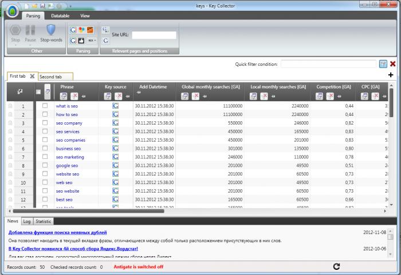Clear the Key source column filter

(x=119, y=96)
